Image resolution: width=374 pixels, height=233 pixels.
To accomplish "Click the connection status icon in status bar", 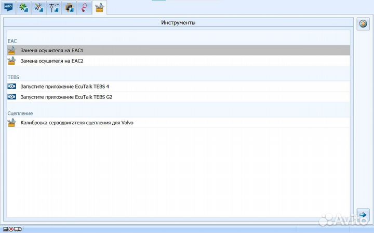I will pyautogui.click(x=11, y=229).
